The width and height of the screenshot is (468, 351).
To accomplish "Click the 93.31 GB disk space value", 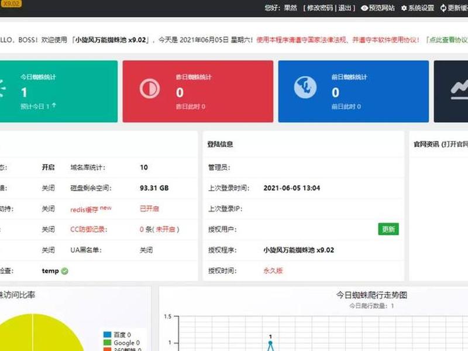I will click(154, 188).
